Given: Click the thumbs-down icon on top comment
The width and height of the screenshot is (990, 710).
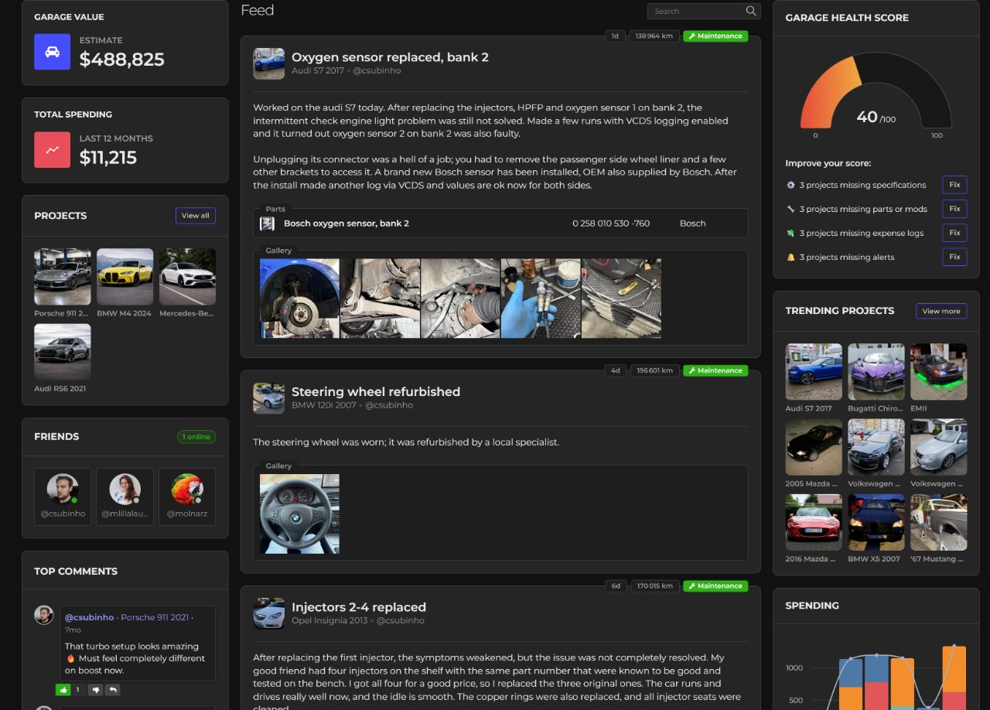Looking at the screenshot, I should (95, 689).
